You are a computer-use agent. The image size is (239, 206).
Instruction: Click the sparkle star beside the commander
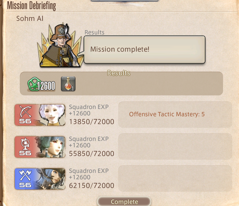tap(47, 45)
